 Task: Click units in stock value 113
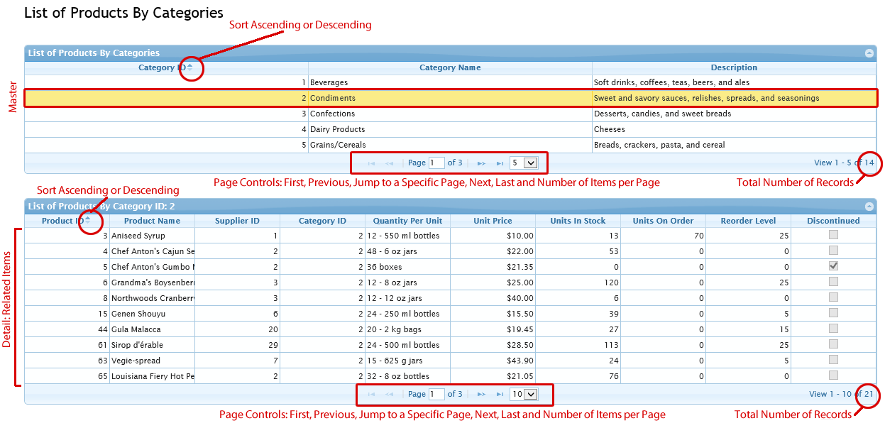[x=578, y=345]
